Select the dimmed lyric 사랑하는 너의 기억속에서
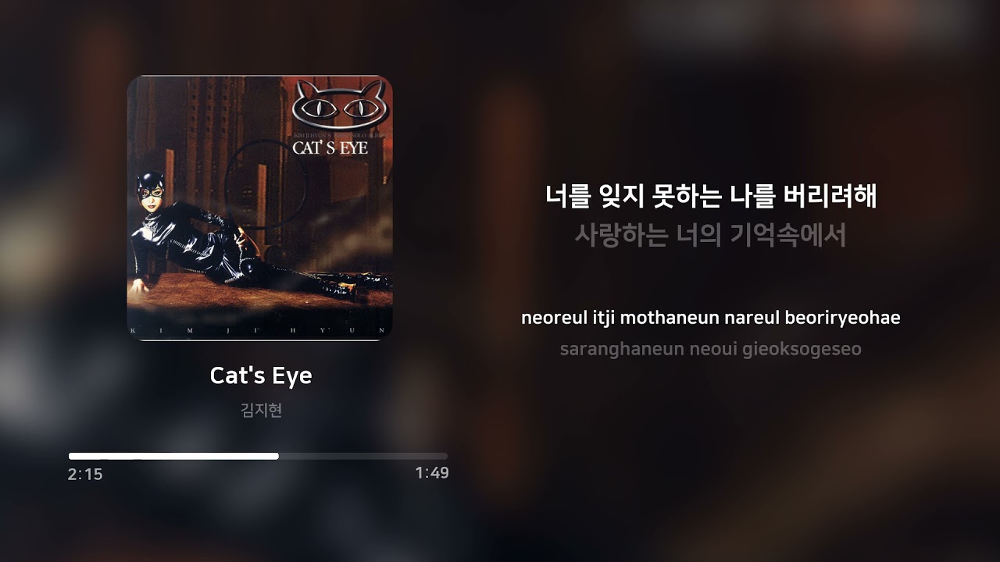Image resolution: width=1000 pixels, height=562 pixels. 711,235
